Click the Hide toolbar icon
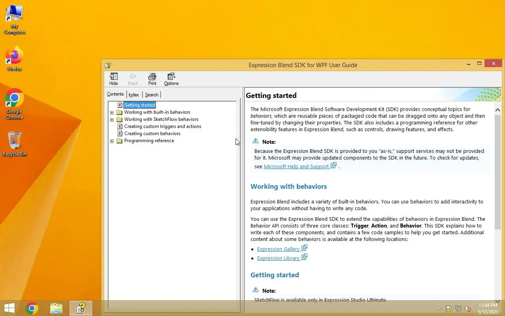The height and width of the screenshot is (316, 505). click(x=114, y=79)
